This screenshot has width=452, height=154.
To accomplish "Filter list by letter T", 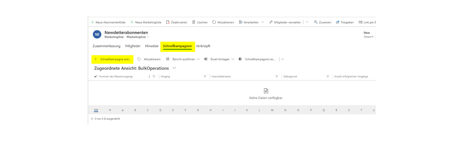I will tap(361, 110).
